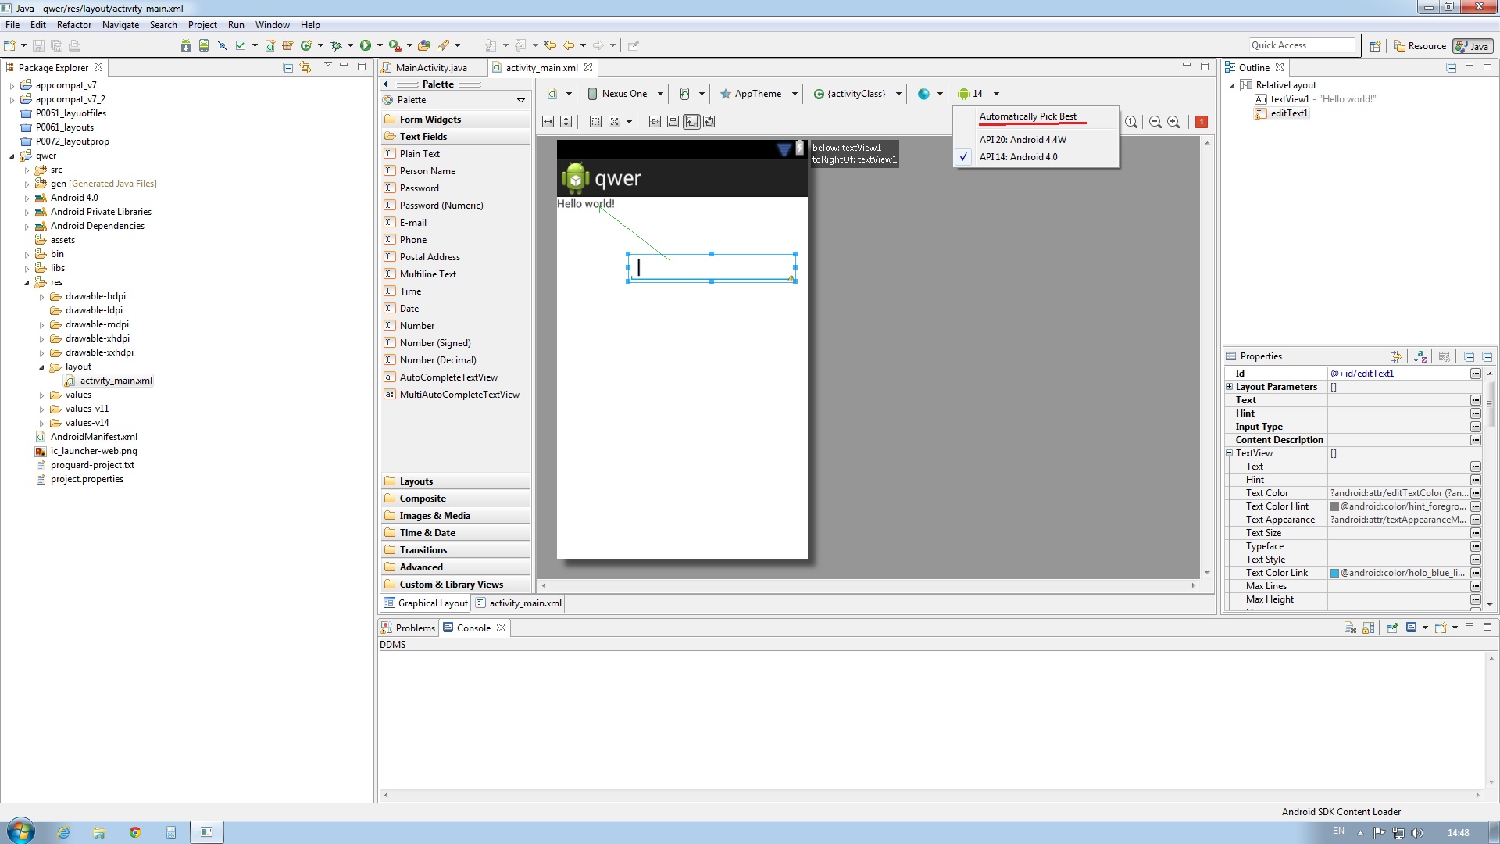Expand the drawable-hdpi folder
The width and height of the screenshot is (1500, 844).
[x=41, y=297]
